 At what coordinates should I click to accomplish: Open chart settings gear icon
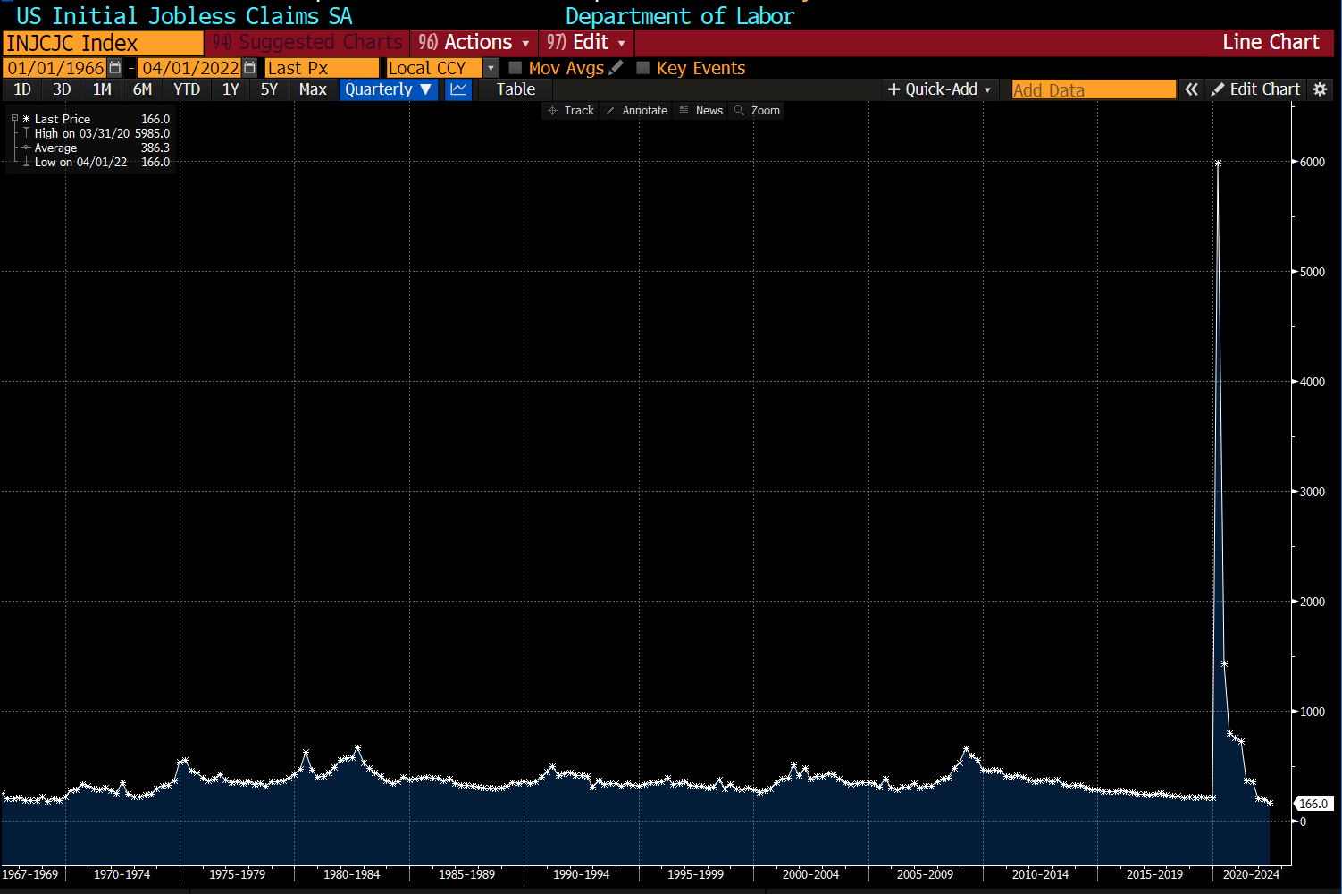[x=1320, y=89]
